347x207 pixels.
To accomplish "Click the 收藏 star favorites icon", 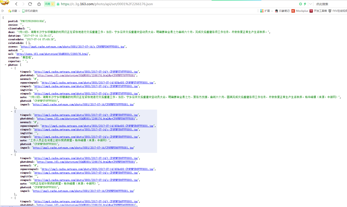I will (x=10, y=11).
